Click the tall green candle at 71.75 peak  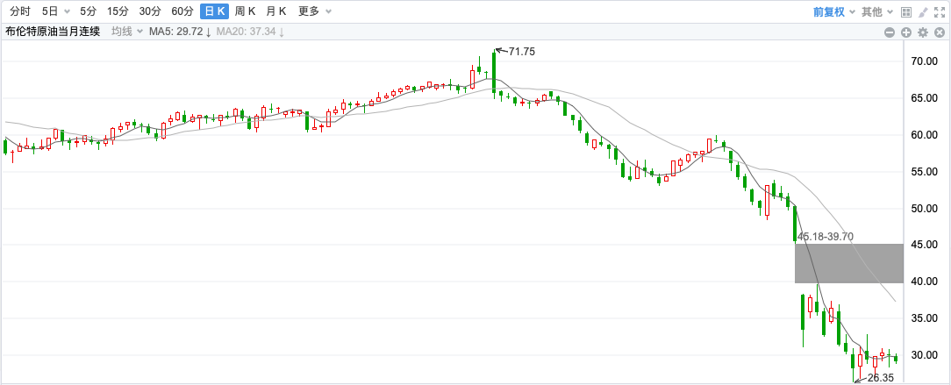click(x=494, y=72)
